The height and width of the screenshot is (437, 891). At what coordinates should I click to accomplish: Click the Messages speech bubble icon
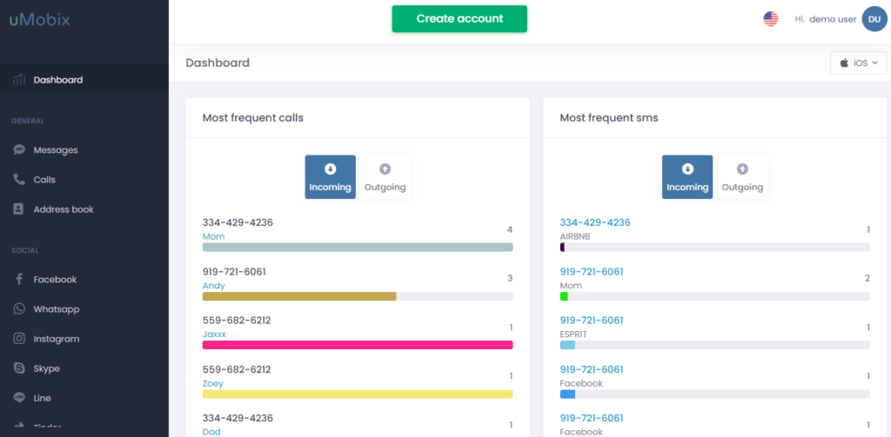pos(19,150)
